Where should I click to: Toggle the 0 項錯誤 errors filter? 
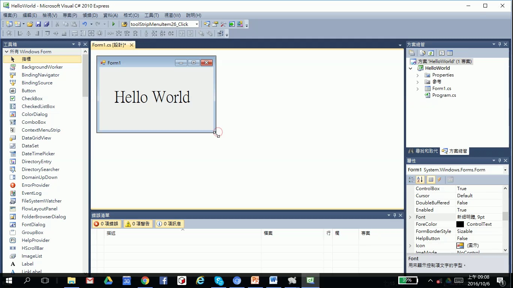106,224
